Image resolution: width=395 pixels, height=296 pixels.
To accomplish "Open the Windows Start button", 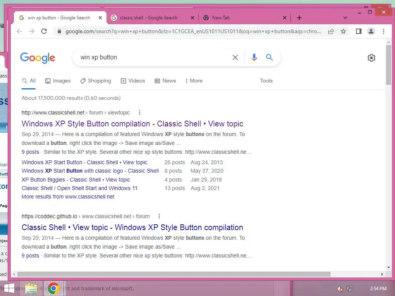I will [9, 288].
